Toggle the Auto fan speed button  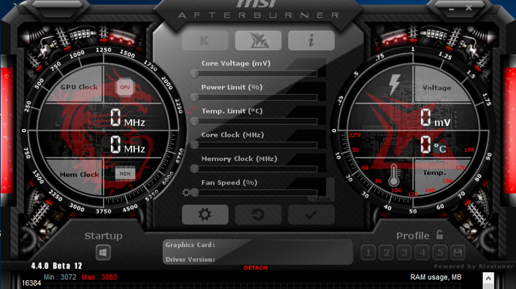tap(323, 199)
